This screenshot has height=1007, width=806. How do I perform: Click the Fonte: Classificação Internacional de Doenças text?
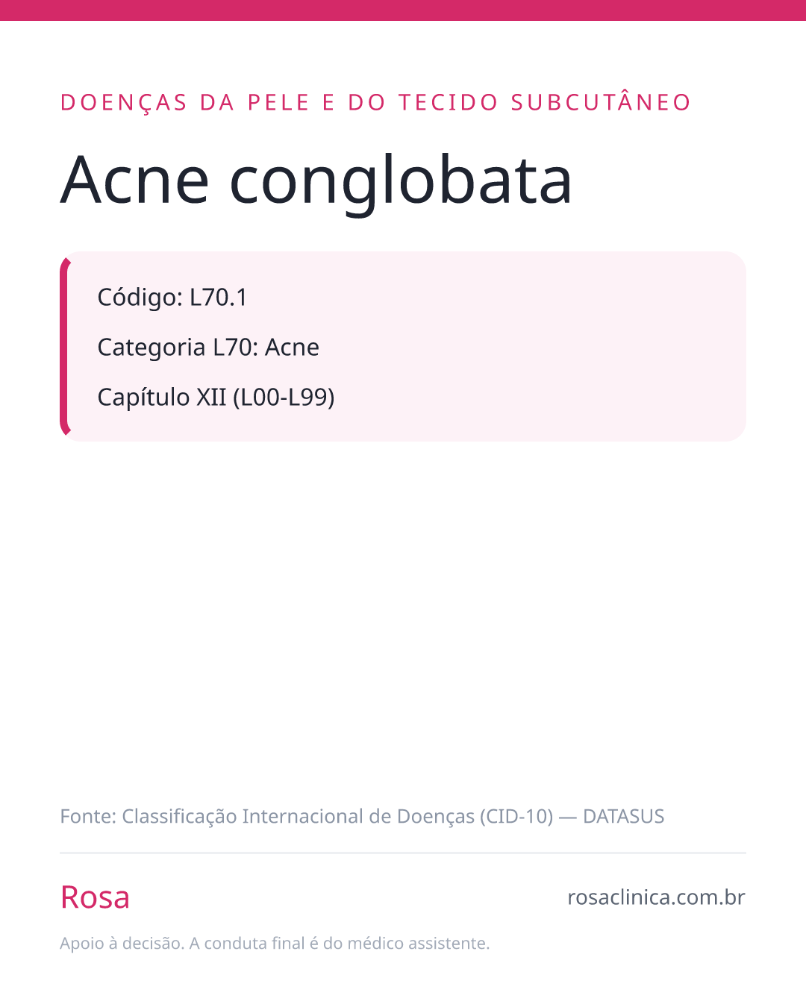[x=267, y=817]
